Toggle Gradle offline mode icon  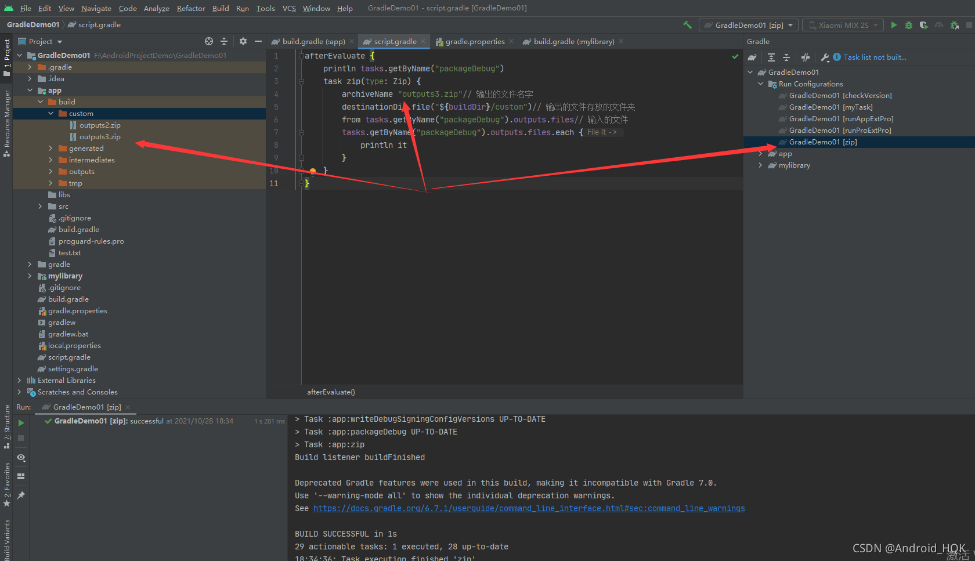pos(806,57)
